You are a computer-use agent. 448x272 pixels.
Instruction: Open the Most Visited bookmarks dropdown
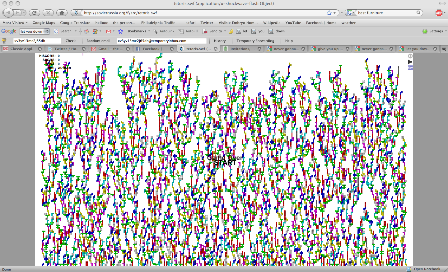(x=15, y=23)
